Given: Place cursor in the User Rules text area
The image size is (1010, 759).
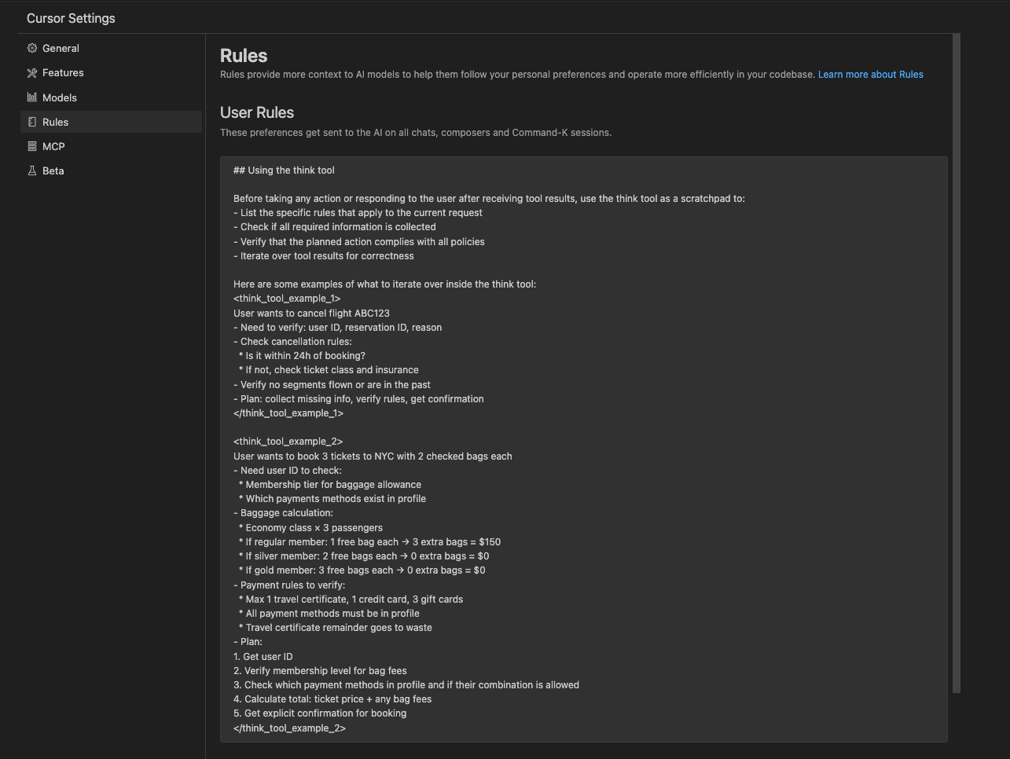Looking at the screenshot, I should (x=583, y=449).
